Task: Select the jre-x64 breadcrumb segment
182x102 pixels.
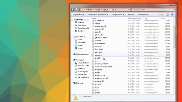Action: [x=97, y=10]
